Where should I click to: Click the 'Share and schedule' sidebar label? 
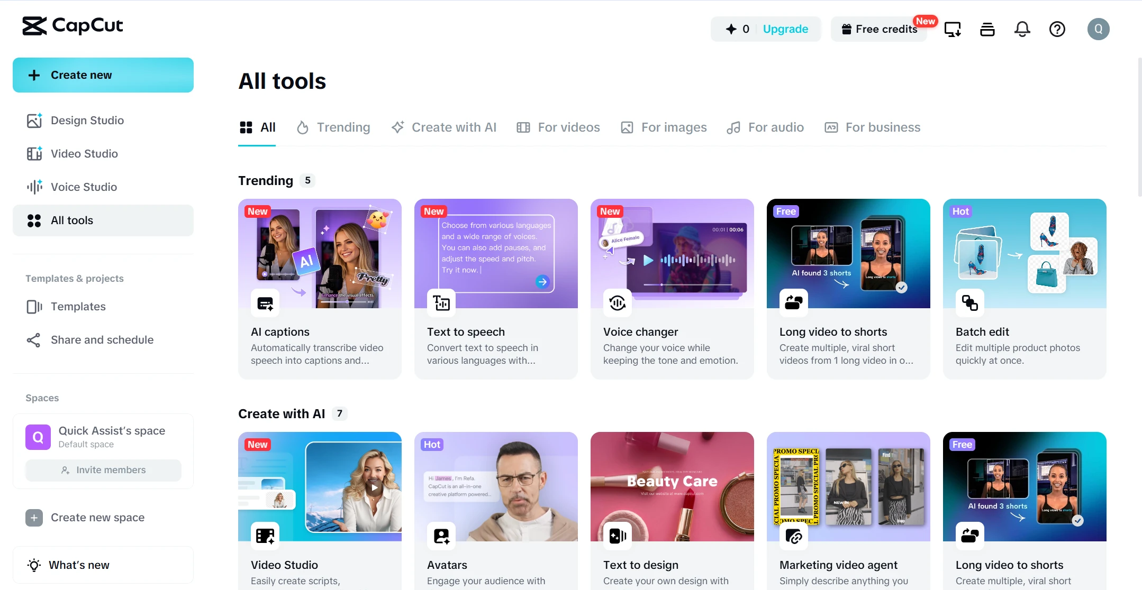102,340
